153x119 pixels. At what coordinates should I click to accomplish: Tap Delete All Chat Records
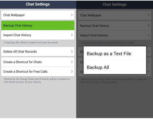pyautogui.click(x=38, y=52)
